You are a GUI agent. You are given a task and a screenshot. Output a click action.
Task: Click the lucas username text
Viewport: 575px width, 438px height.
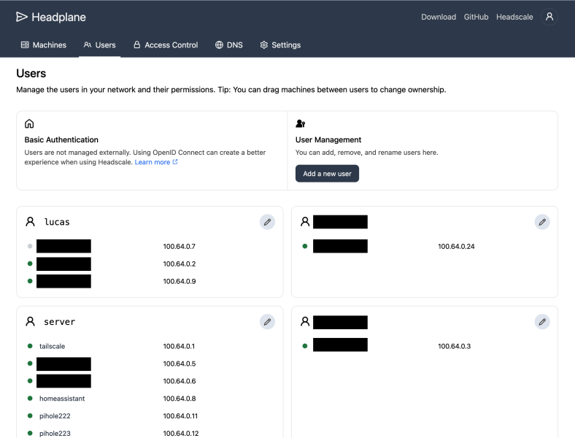(x=57, y=222)
